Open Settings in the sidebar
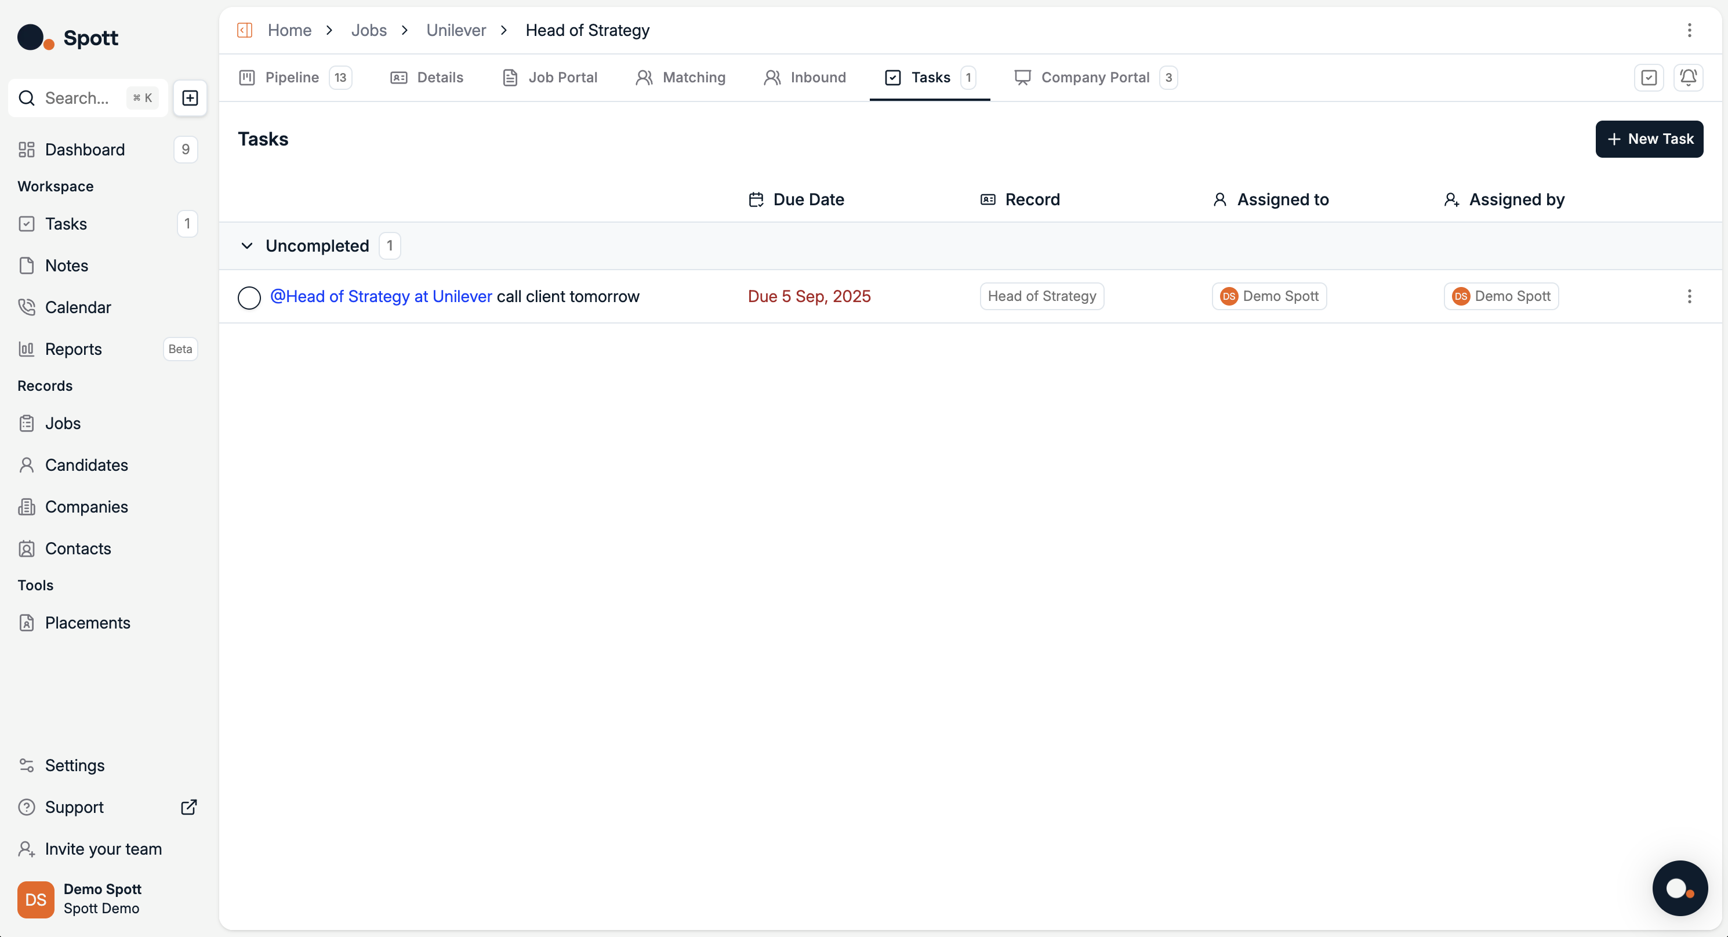Viewport: 1728px width, 937px height. pyautogui.click(x=107, y=765)
